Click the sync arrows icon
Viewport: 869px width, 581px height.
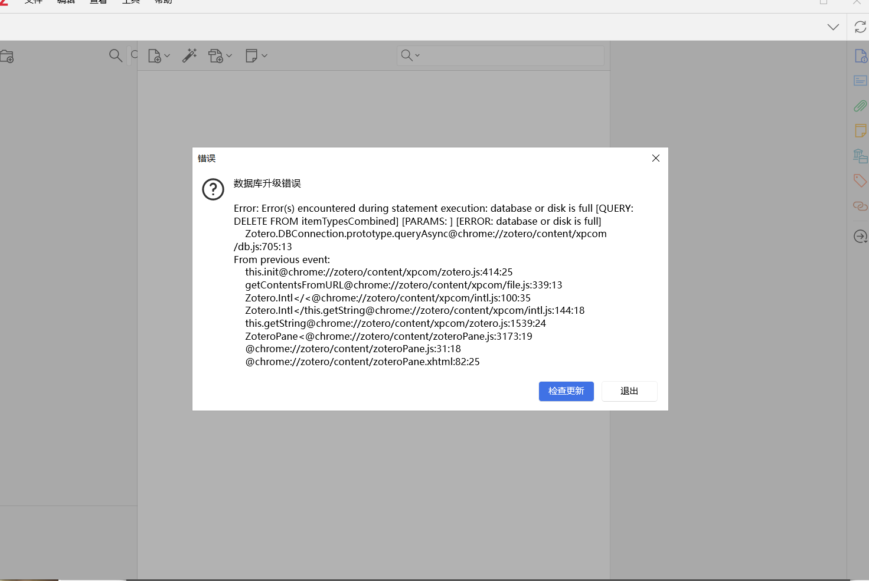point(860,27)
